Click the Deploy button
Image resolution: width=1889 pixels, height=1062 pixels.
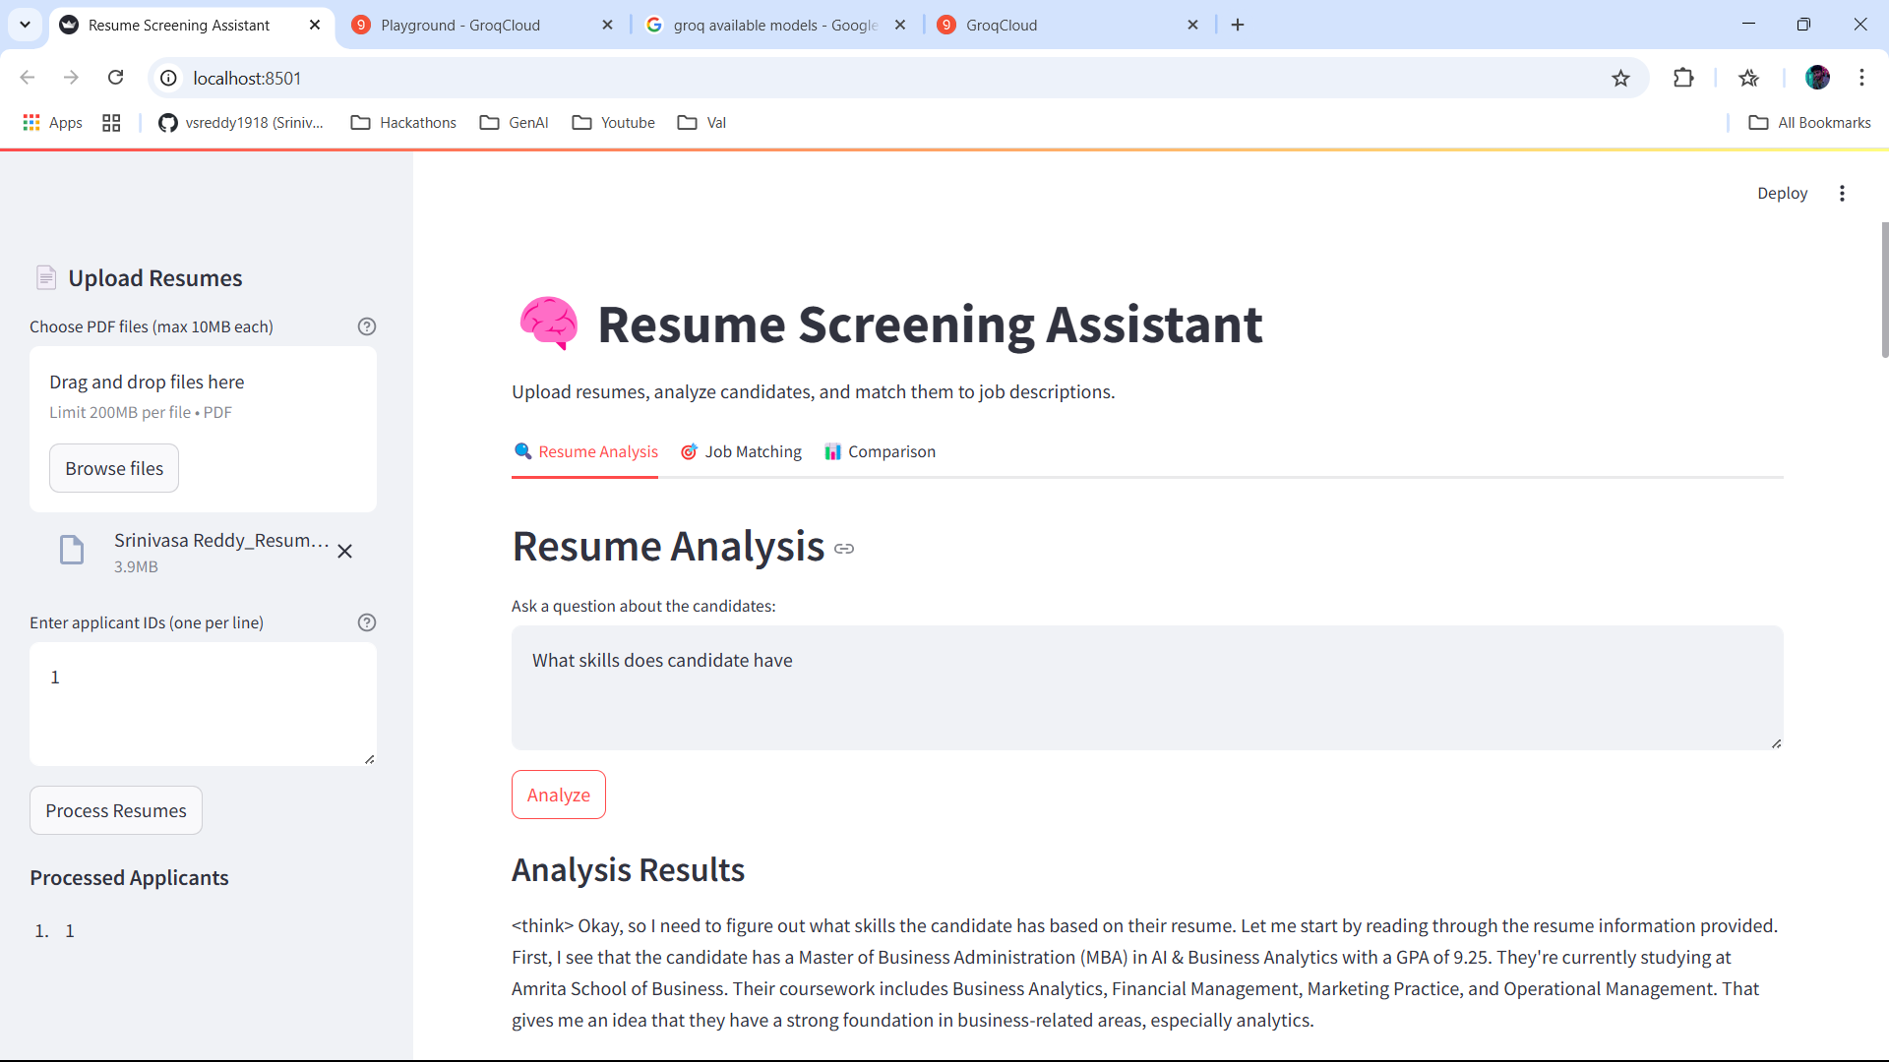[1782, 194]
